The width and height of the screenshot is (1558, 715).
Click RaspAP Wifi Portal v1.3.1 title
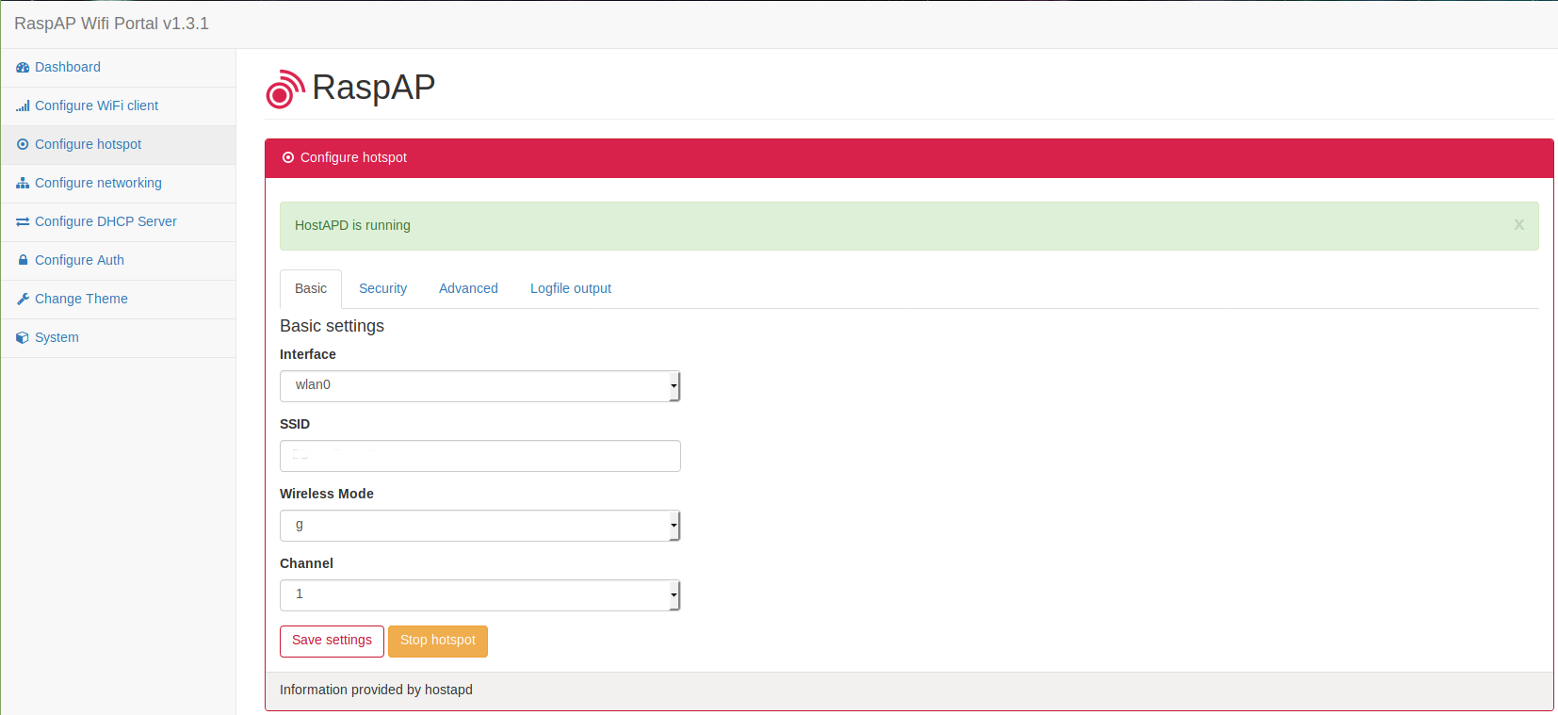pos(111,24)
